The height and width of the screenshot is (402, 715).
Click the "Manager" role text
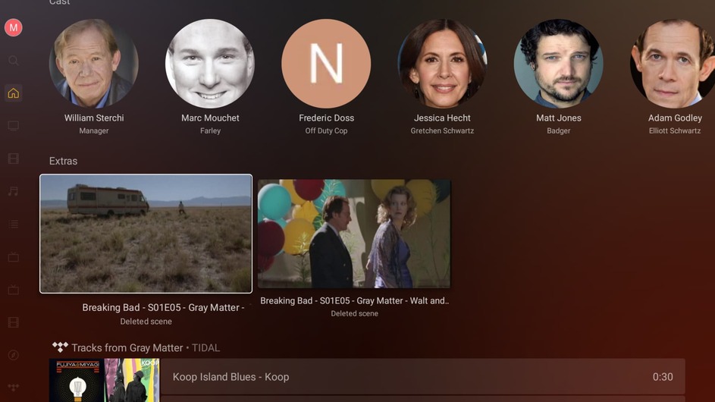[94, 130]
